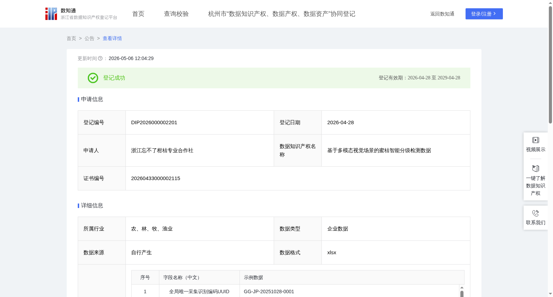The height and width of the screenshot is (297, 553).
Task: Select data source value 自行产生
Action: click(141, 253)
